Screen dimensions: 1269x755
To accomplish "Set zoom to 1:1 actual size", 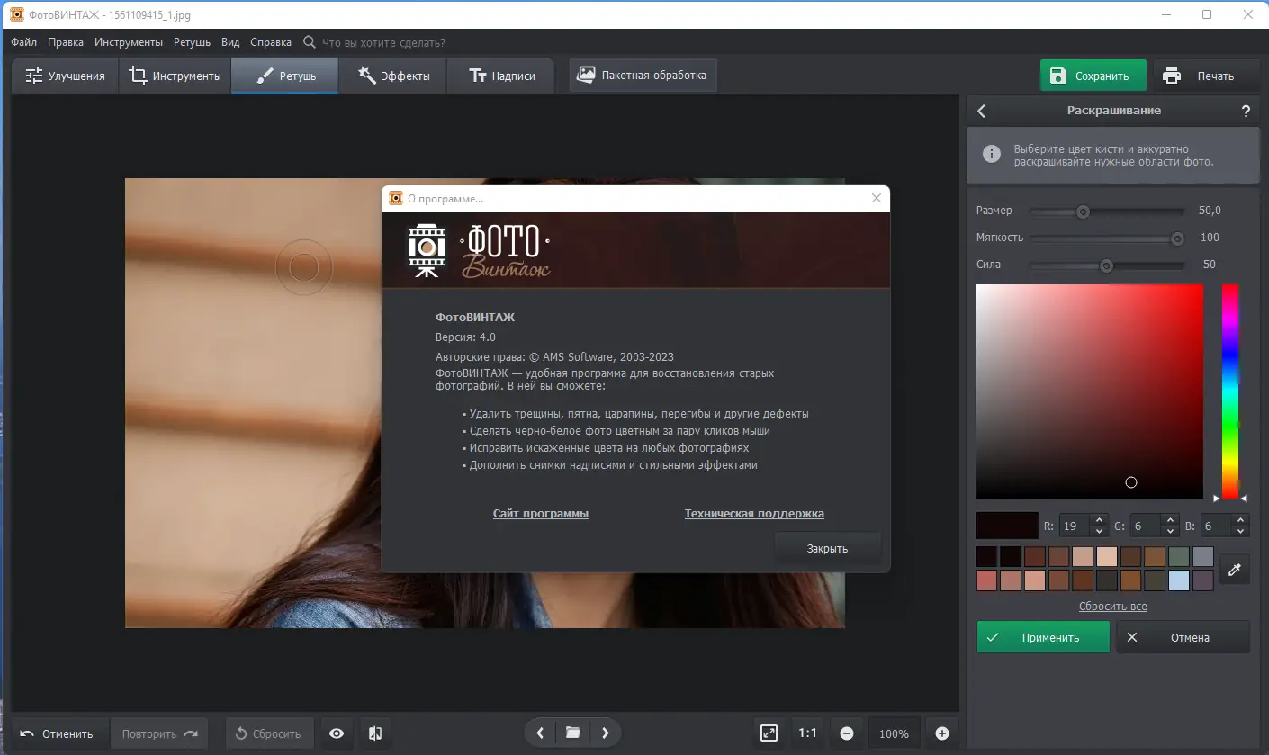I will pyautogui.click(x=808, y=733).
